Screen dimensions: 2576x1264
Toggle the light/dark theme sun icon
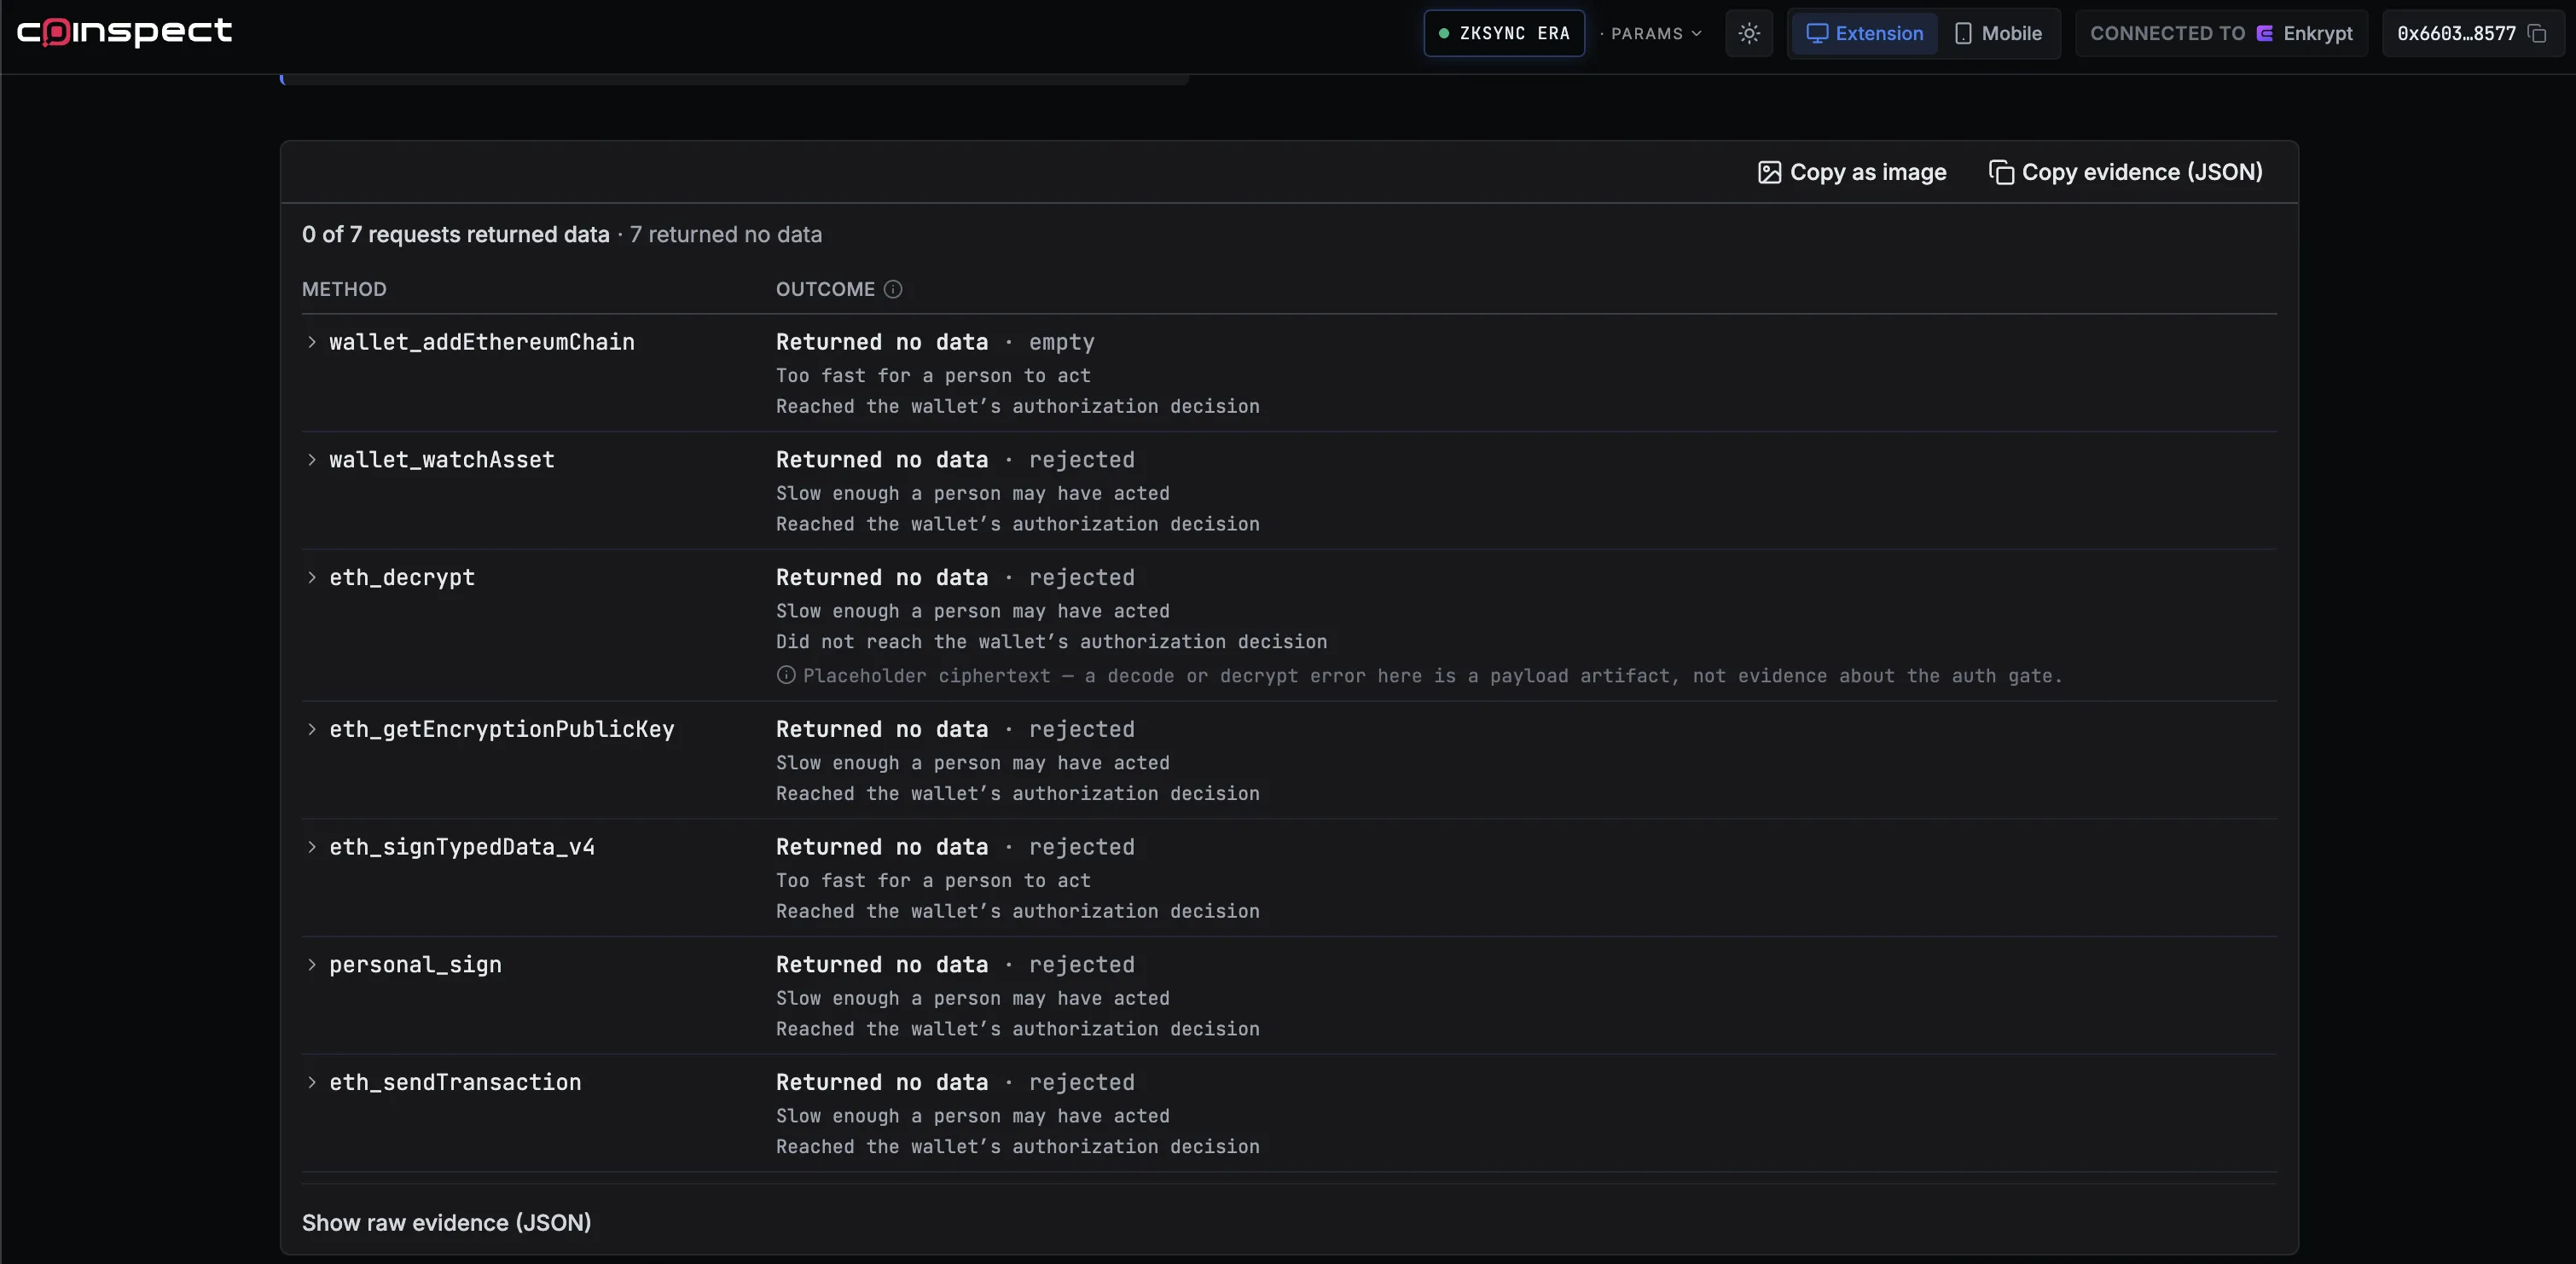click(1749, 33)
